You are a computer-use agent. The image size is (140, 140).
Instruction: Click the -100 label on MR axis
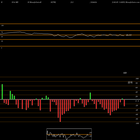[137, 123]
